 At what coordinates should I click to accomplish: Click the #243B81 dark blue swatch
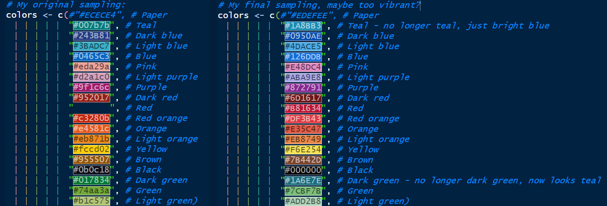click(x=91, y=36)
